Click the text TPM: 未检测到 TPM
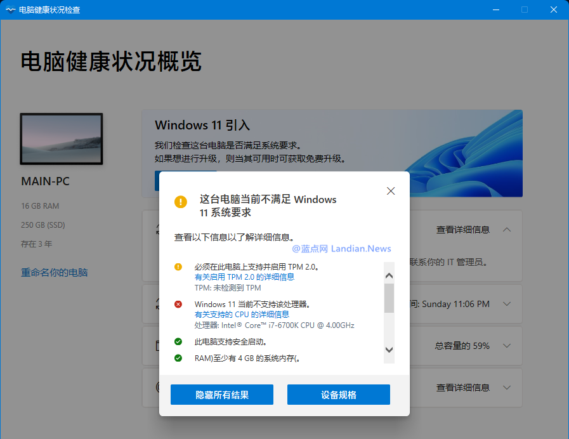 point(228,288)
